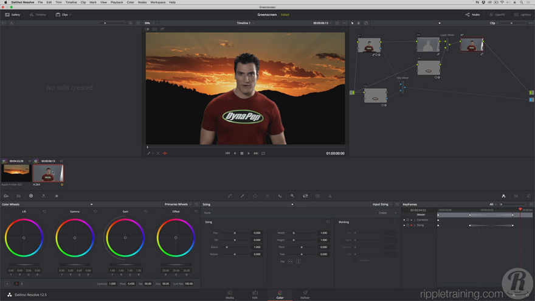The image size is (535, 301).
Task: Switch to the Media page
Action: [x=230, y=295]
